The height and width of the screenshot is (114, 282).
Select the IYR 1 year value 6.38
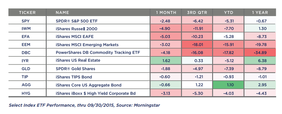[260, 61]
